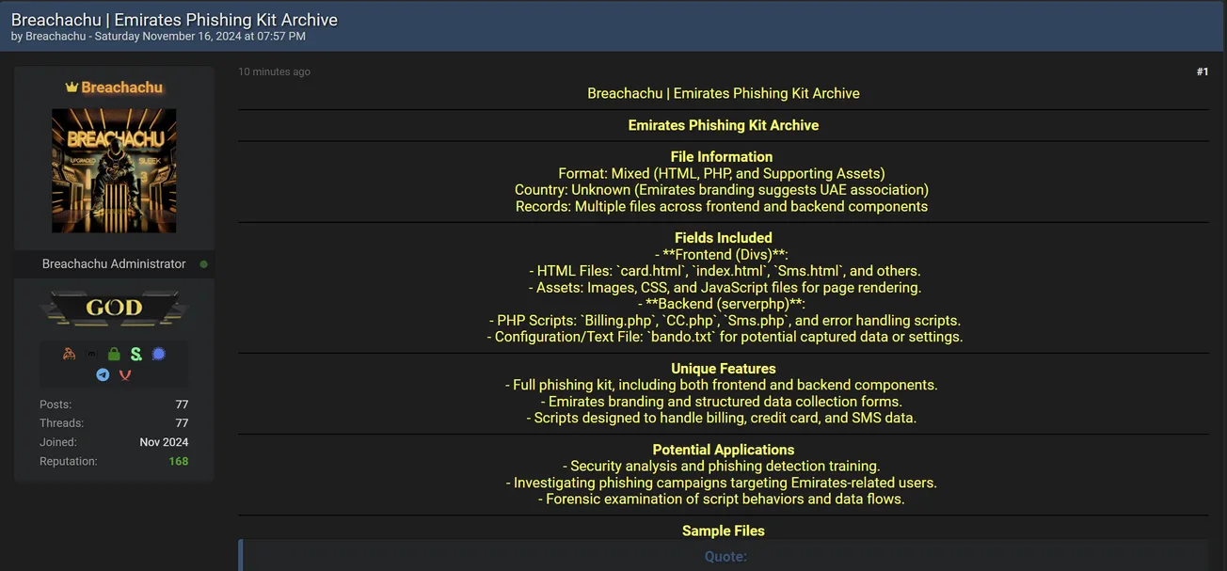The image size is (1227, 571).
Task: Click the red 'V' contact icon
Action: (125, 374)
